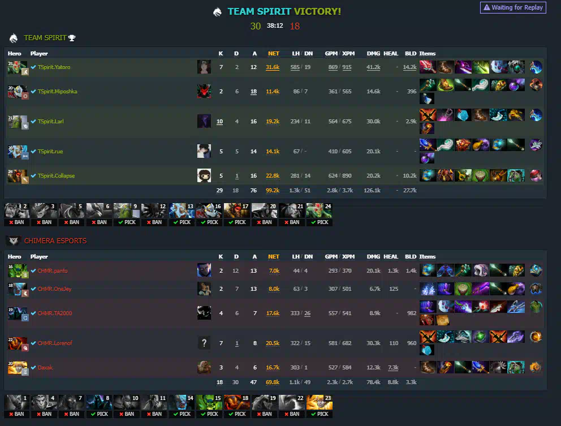Click the unknown avatar for CHMR.Lorenof
Image resolution: width=561 pixels, height=426 pixels.
point(204,343)
